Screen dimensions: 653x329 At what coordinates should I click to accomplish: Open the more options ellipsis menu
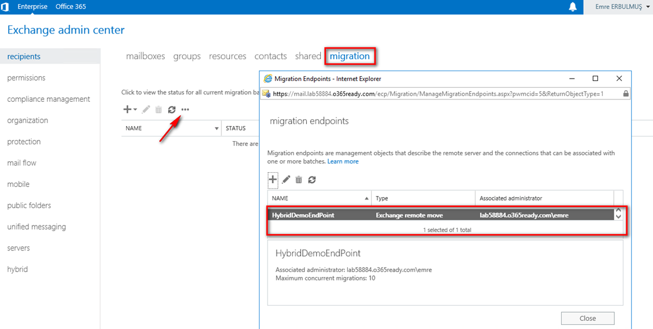tap(185, 110)
